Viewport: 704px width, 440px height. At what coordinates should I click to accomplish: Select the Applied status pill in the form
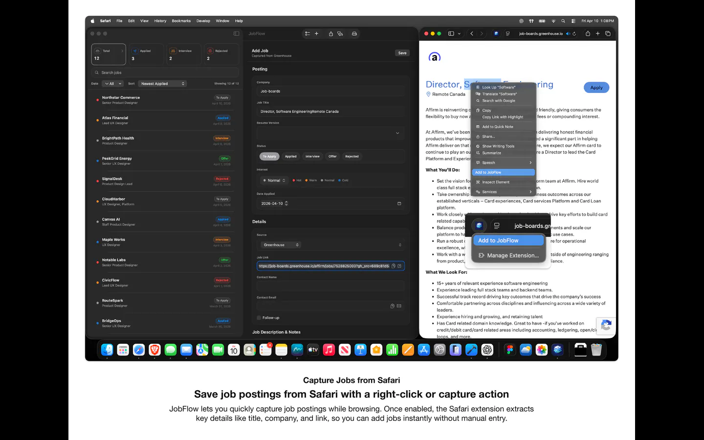[x=291, y=156]
